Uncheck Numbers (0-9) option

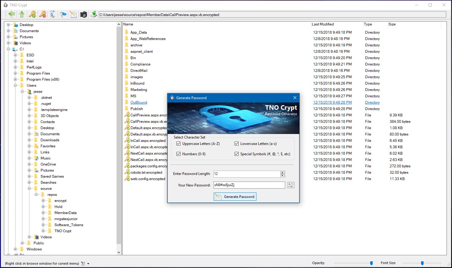tap(179, 154)
